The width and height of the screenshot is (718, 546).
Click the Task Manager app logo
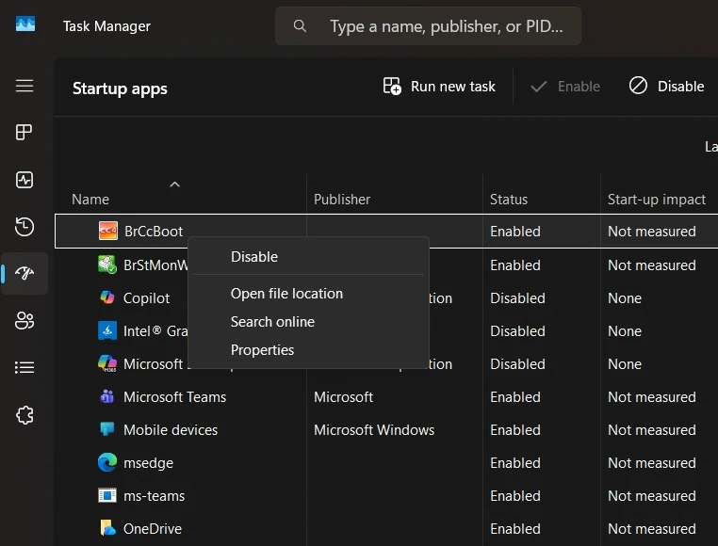[x=25, y=24]
